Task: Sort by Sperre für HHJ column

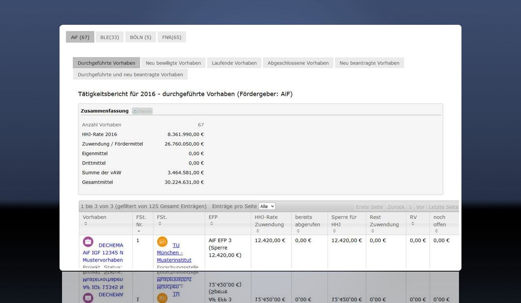Action: pos(334,231)
